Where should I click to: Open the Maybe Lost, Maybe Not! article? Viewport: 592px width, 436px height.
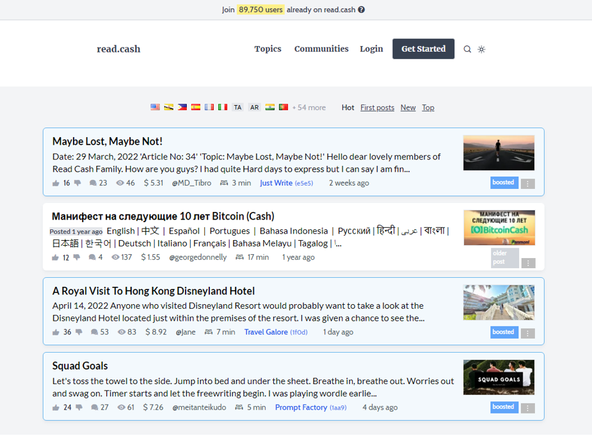click(x=108, y=141)
